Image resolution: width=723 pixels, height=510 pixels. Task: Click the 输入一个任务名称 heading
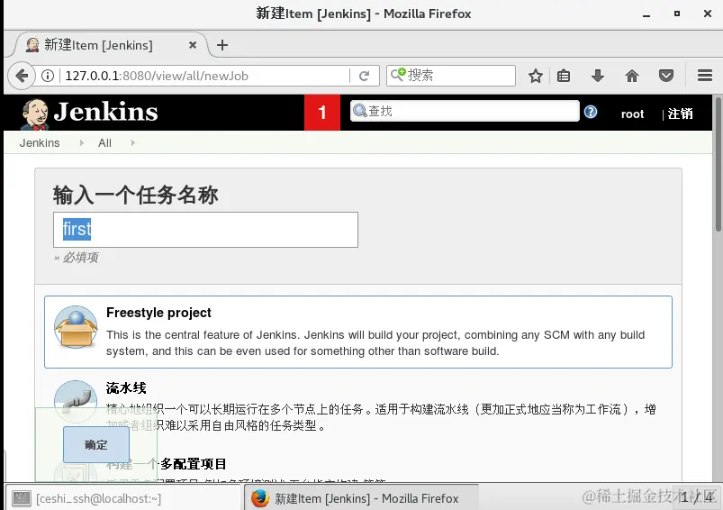coord(136,195)
